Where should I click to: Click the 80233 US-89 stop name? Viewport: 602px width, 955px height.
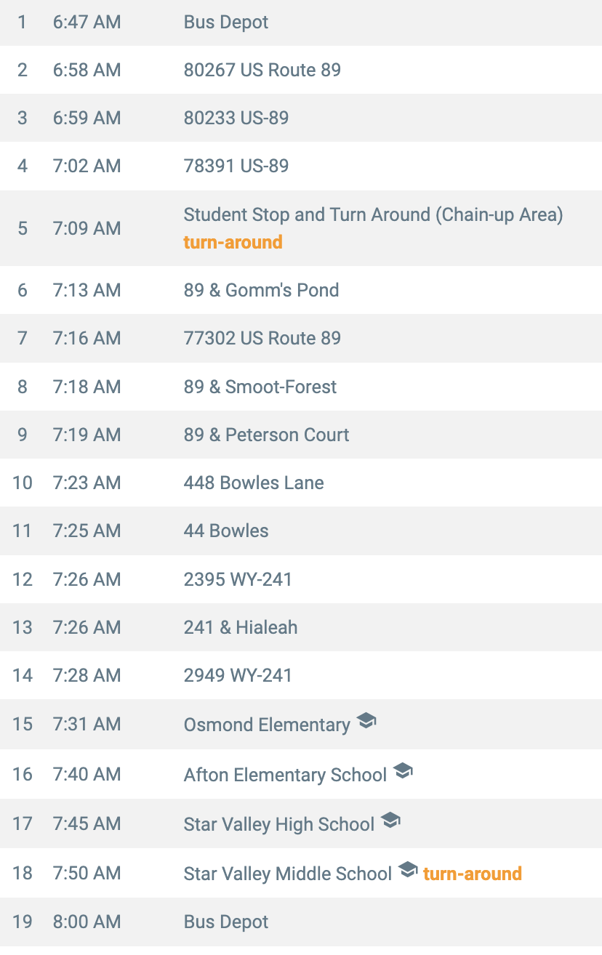point(236,118)
